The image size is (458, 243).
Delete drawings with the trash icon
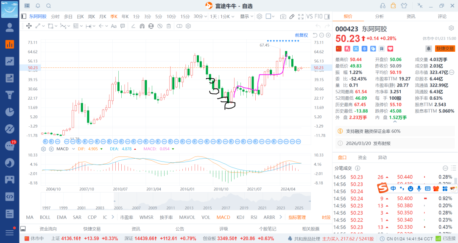click(x=168, y=26)
